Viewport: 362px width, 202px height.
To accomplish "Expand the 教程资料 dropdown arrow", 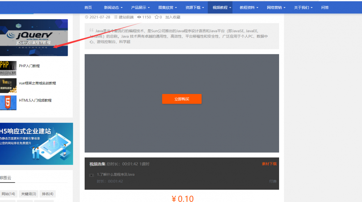I will (x=257, y=8).
